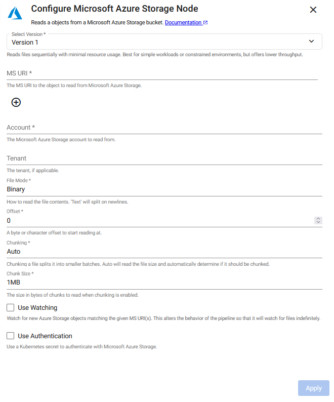
Task: Click the Version 1 selected value
Action: pos(25,43)
